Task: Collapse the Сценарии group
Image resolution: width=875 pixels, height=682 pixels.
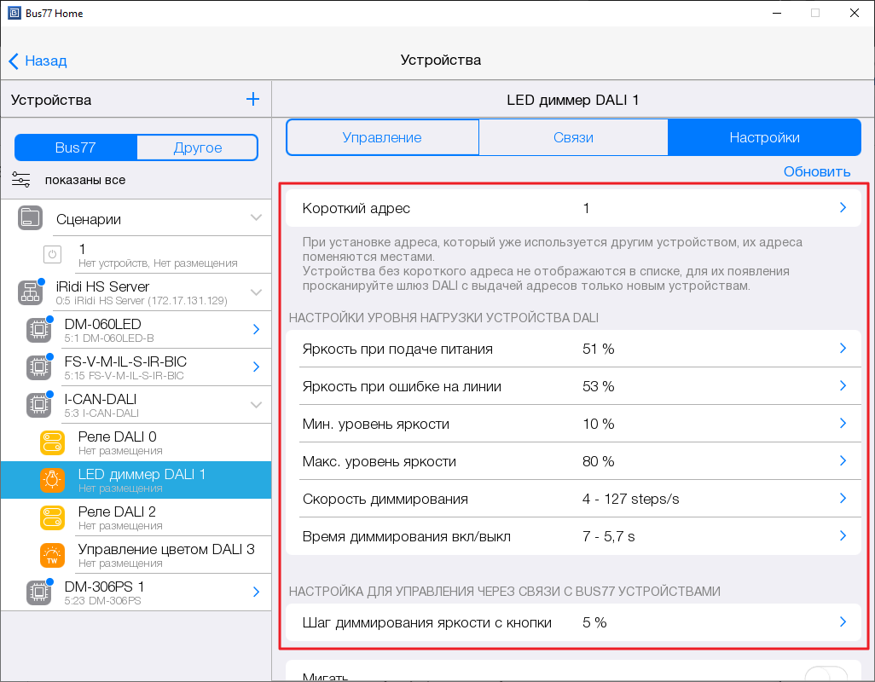Action: coord(256,218)
